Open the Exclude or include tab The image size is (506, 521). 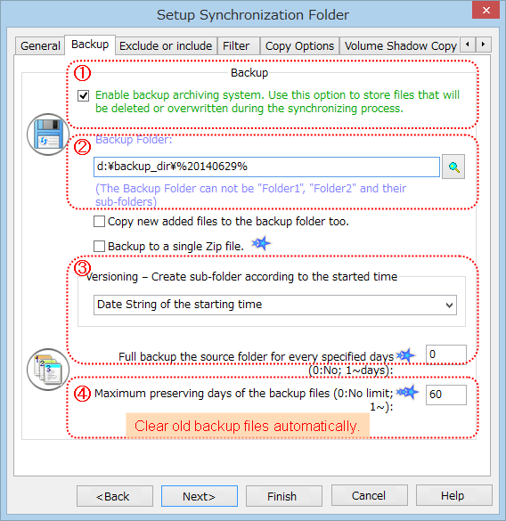pos(166,45)
